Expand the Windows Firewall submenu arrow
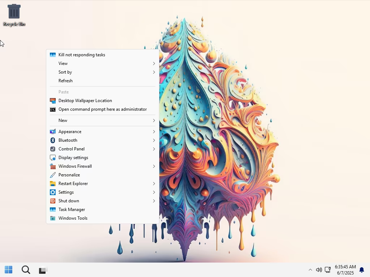 (154, 166)
